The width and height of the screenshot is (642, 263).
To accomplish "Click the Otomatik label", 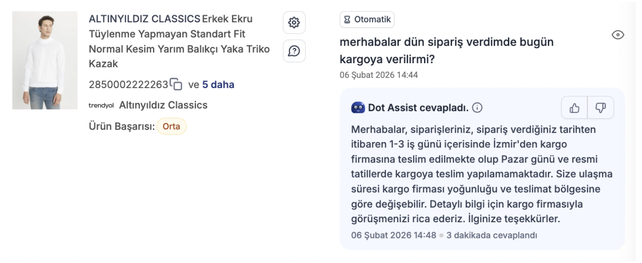I will (x=372, y=19).
